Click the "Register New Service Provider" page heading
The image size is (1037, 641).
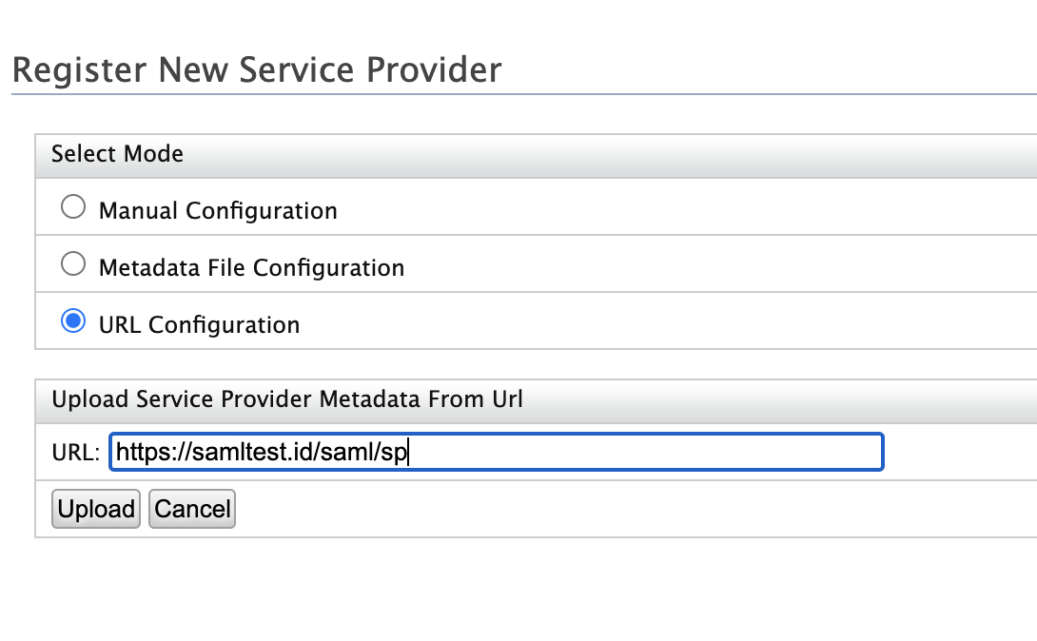(x=256, y=69)
